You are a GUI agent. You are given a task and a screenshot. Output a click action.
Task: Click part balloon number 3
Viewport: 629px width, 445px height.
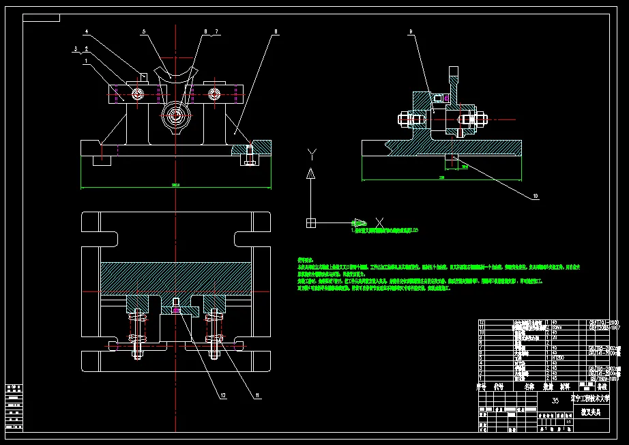coord(76,49)
